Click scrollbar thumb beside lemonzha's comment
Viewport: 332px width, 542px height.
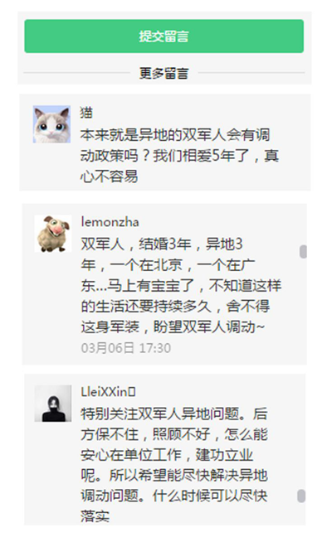tap(303, 252)
